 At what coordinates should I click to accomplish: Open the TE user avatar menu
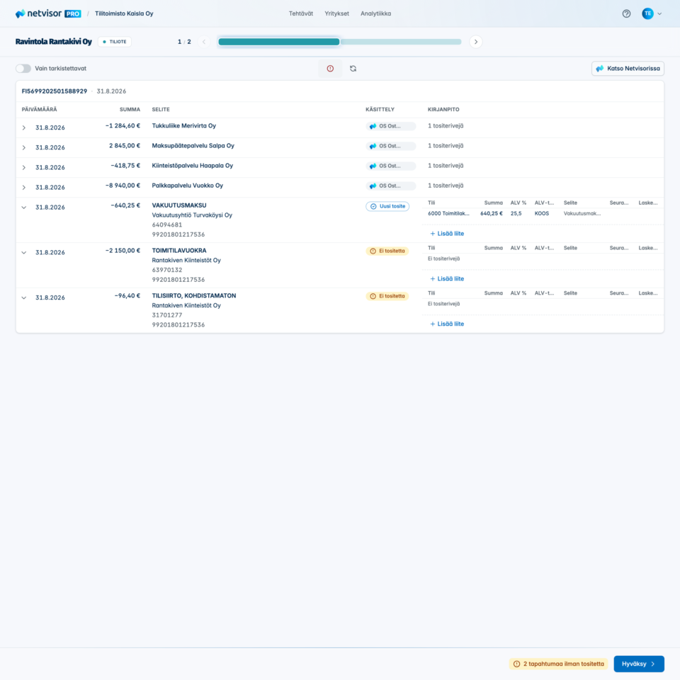click(652, 13)
